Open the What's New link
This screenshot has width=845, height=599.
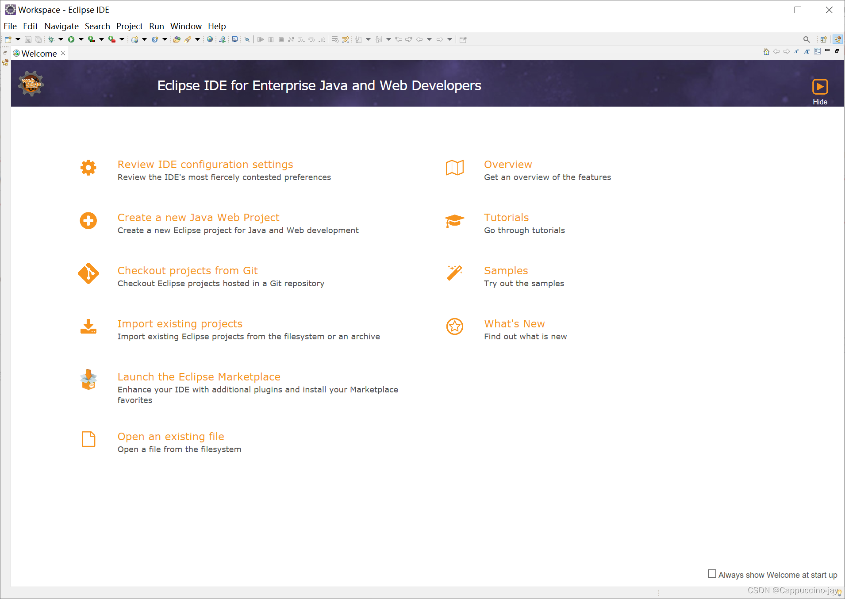click(x=514, y=324)
